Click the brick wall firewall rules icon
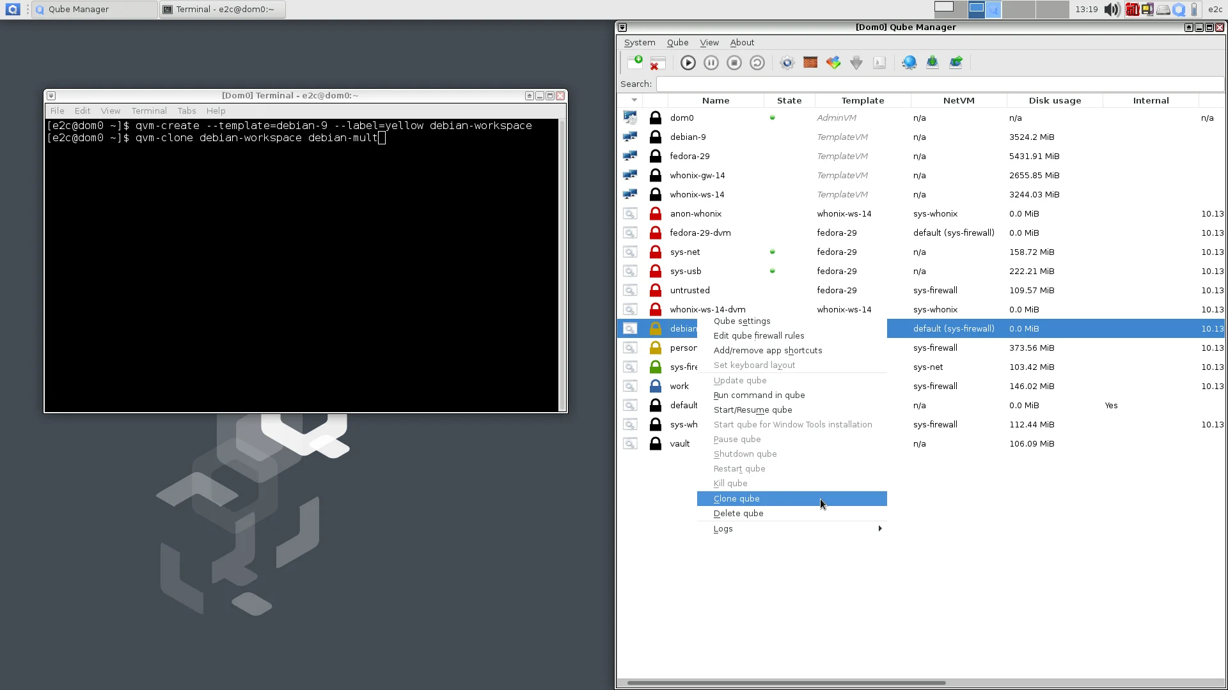The height and width of the screenshot is (690, 1228). [x=810, y=63]
